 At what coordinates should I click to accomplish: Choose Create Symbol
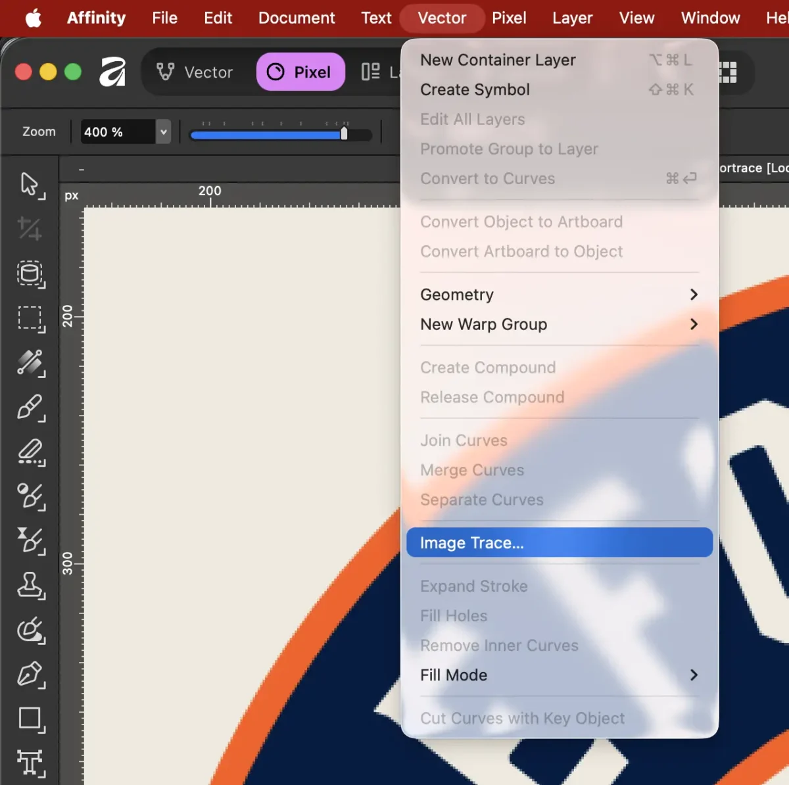click(x=559, y=89)
